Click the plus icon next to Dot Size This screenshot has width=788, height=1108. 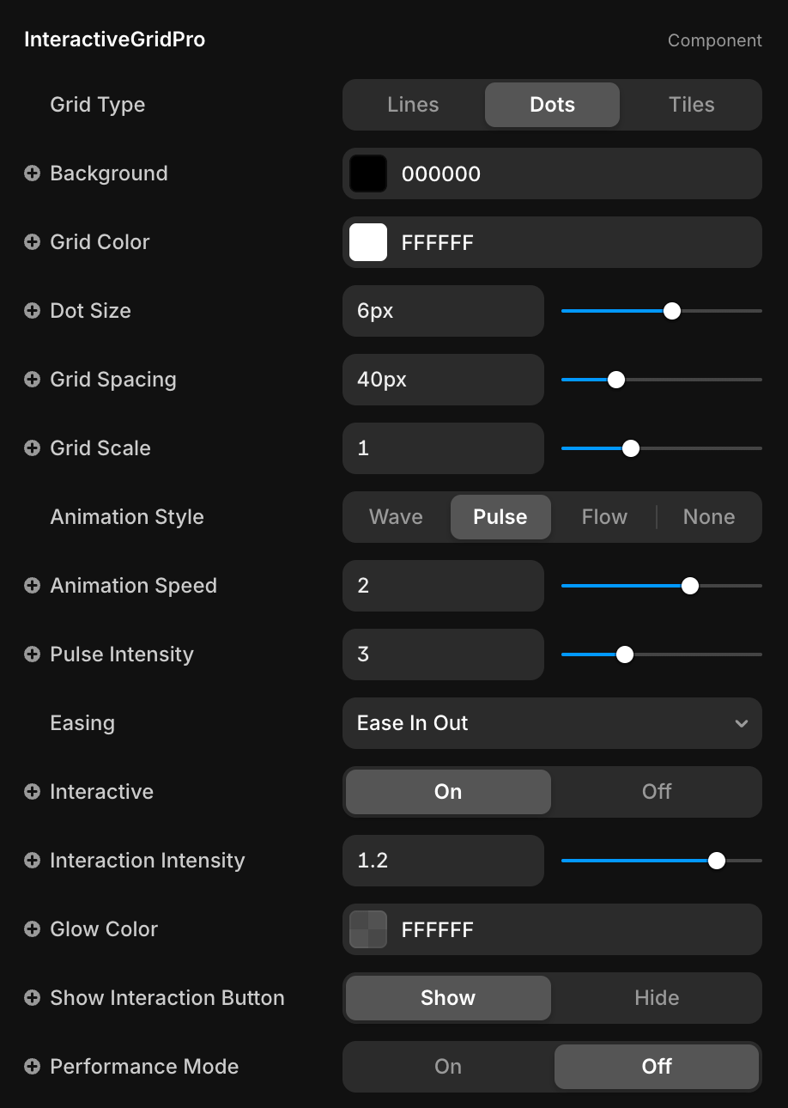[x=32, y=311]
